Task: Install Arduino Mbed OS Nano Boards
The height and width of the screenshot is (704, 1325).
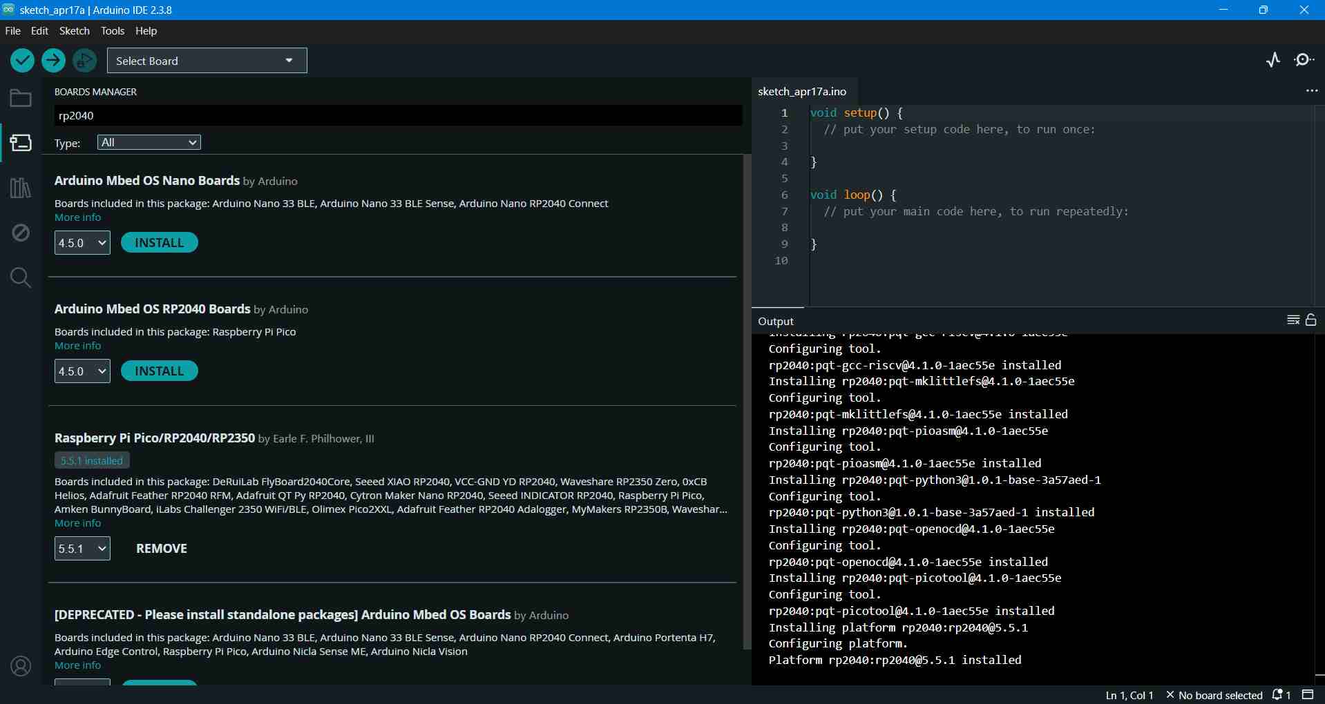Action: 160,243
